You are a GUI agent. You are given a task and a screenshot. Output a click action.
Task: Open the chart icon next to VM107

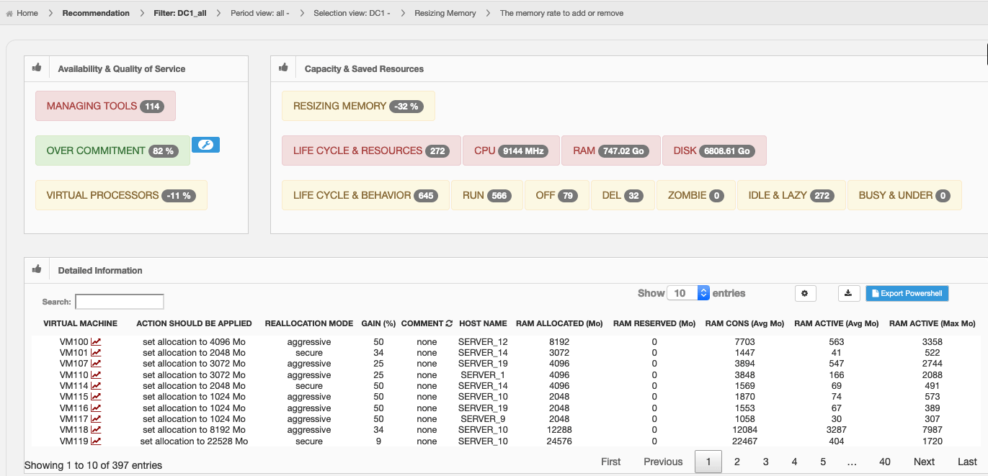96,364
